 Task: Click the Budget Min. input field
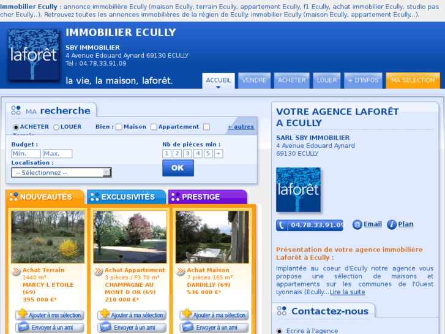point(26,153)
